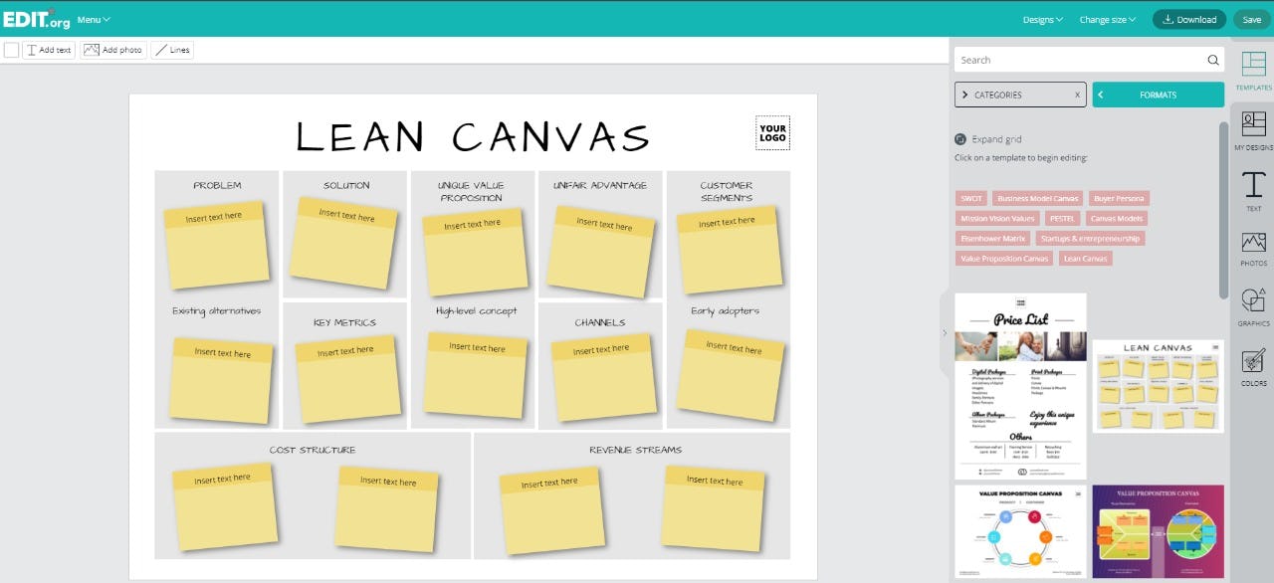Screen dimensions: 1274x583
Task: Open the Menu dropdown
Action: [94, 19]
